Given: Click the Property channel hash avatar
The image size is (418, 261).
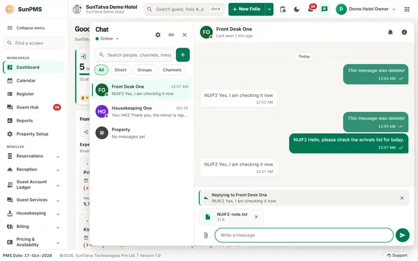Looking at the screenshot, I should pyautogui.click(x=102, y=133).
